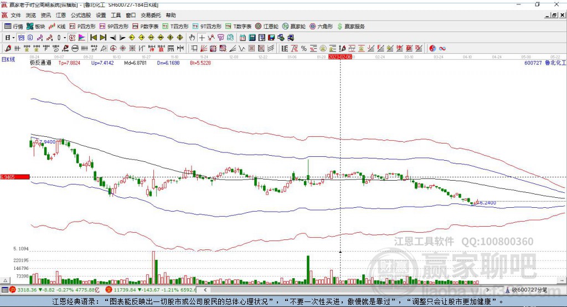Move chart right with black right arrow
Screen dimensions: 567x307
click(122, 37)
